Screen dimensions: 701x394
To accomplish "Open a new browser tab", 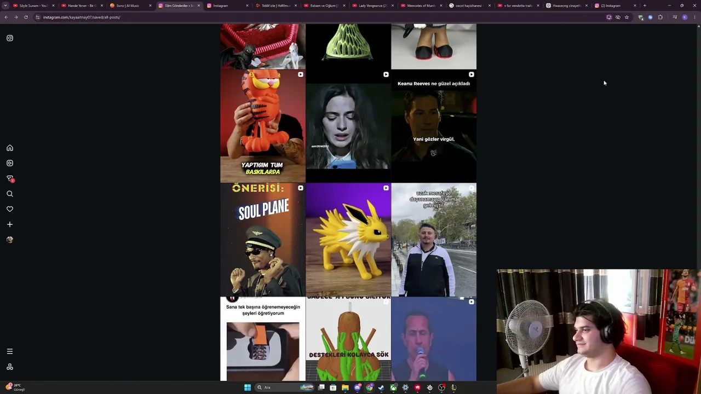I will tap(645, 5).
